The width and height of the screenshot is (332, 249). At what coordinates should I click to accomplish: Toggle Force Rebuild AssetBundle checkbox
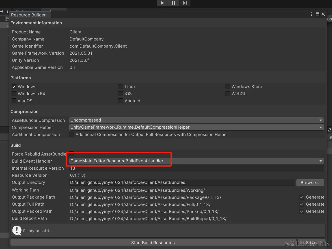click(x=72, y=154)
